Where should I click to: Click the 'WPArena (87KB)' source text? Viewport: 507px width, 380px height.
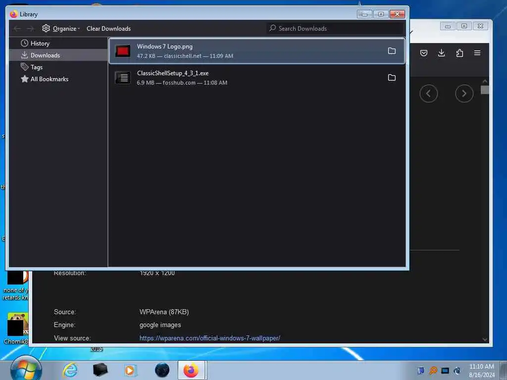pyautogui.click(x=164, y=312)
